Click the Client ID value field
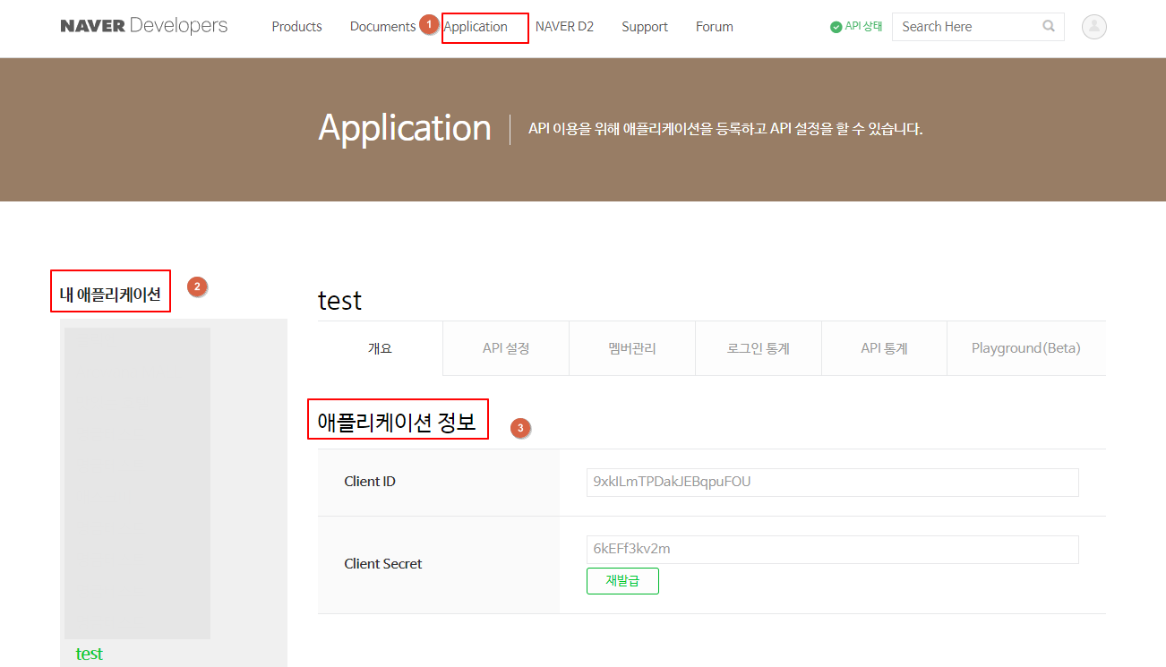1166x667 pixels. [x=832, y=482]
